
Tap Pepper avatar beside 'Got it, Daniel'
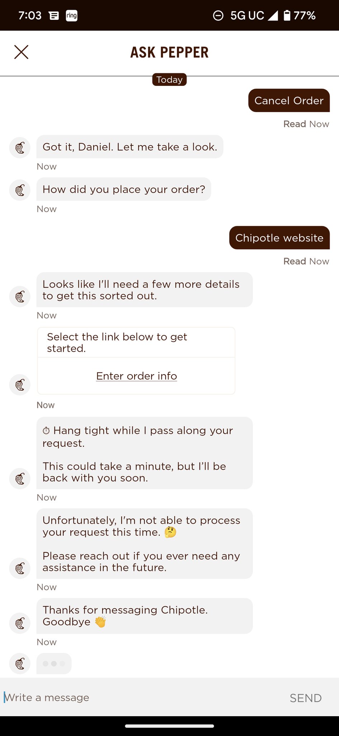(x=20, y=148)
